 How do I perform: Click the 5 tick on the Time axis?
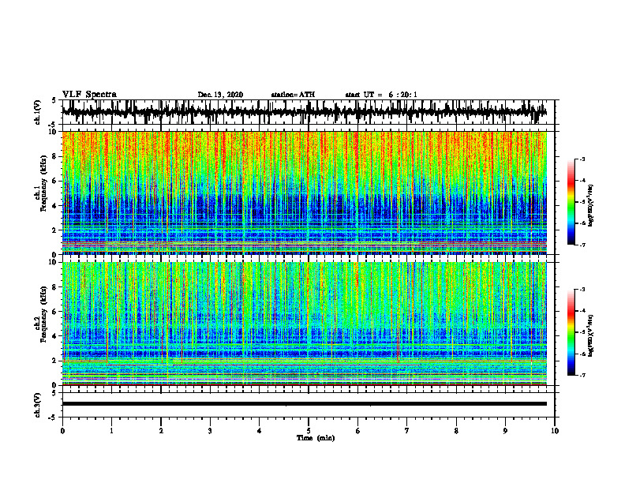(309, 431)
